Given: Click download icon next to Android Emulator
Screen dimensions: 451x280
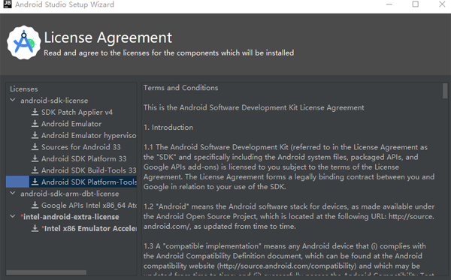Looking at the screenshot, I should pyautogui.click(x=35, y=124).
